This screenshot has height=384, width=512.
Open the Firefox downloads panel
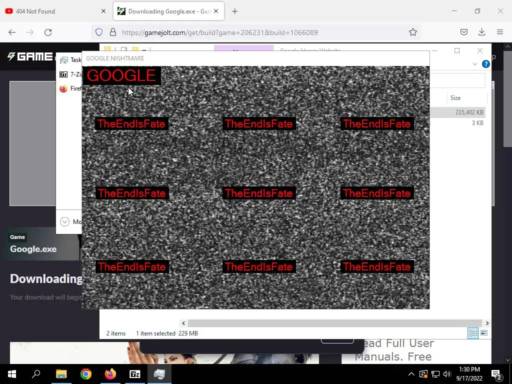[x=481, y=32]
